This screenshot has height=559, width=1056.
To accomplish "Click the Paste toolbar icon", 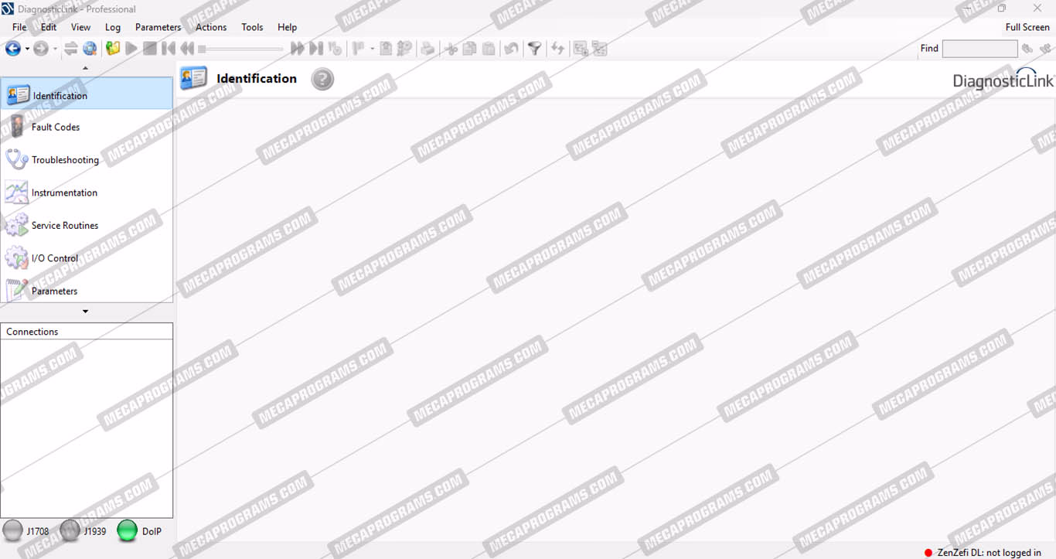I will (489, 49).
